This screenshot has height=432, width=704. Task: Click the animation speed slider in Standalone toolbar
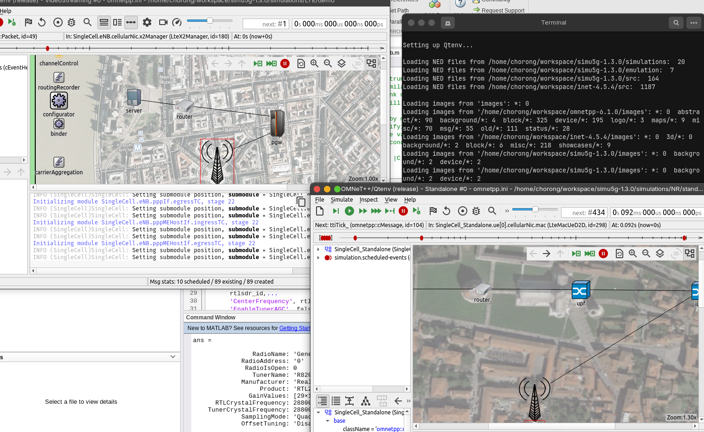(535, 210)
